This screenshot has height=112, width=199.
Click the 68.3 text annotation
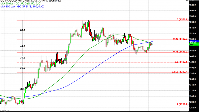(x=23, y=30)
